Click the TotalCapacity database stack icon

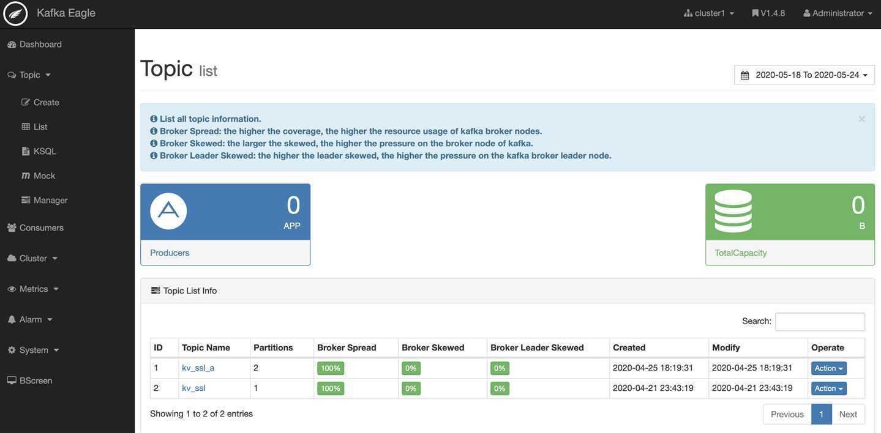(x=733, y=211)
